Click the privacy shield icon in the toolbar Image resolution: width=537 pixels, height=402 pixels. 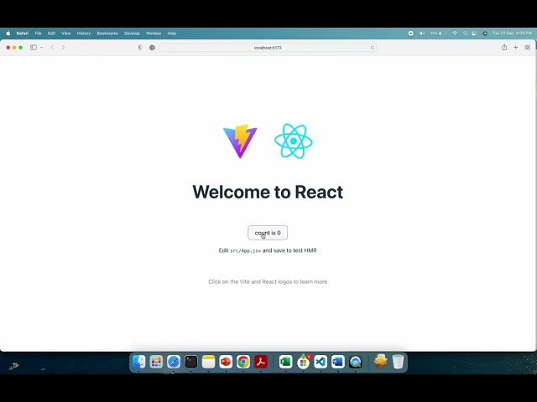140,48
